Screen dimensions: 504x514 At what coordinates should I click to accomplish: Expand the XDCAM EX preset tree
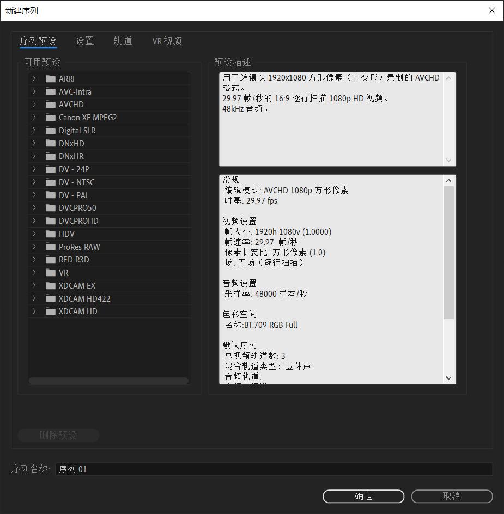click(34, 285)
